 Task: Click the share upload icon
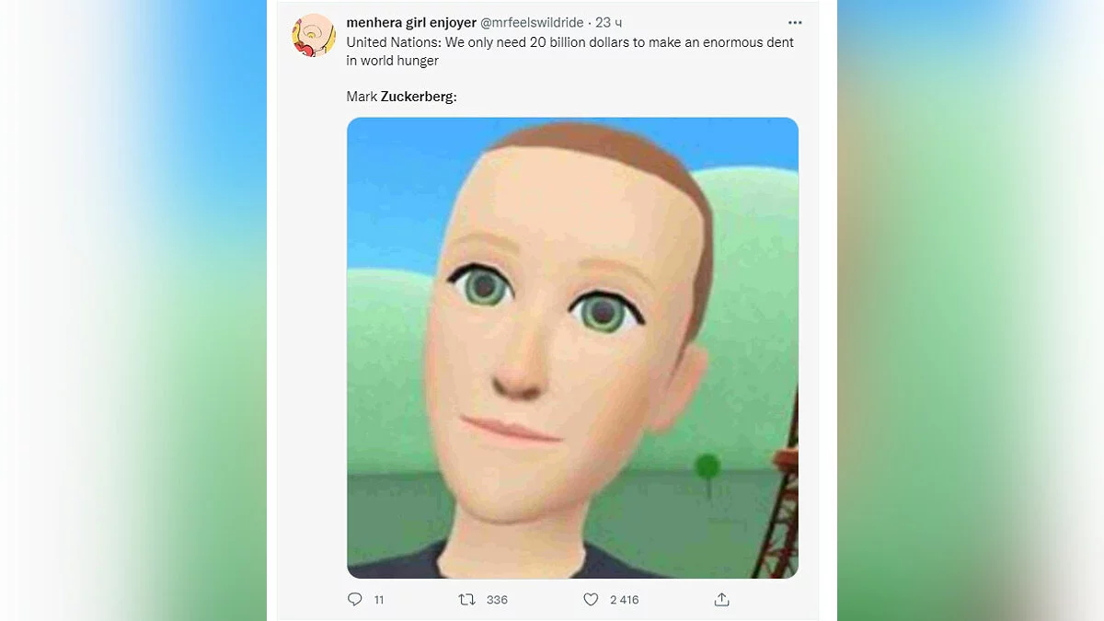(722, 599)
